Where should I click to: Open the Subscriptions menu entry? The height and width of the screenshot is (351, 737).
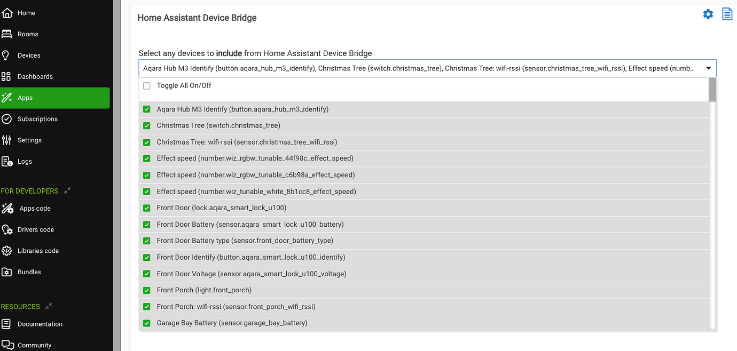pos(37,119)
